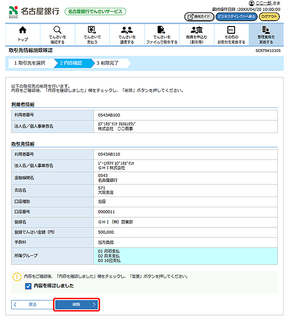289x318 pixels.
Task: Open the でんさいを譲渡する people icon
Action: point(127,30)
